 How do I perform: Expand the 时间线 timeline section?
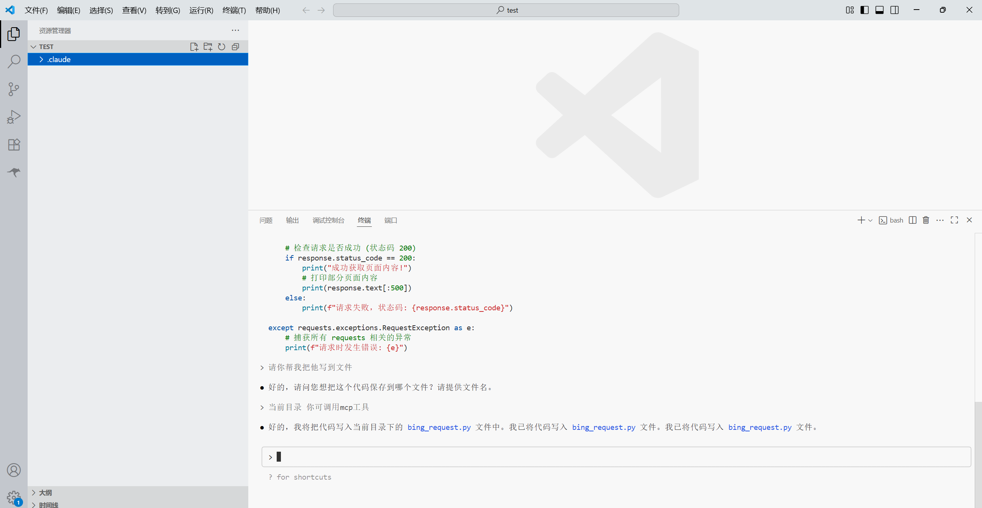tap(138, 505)
